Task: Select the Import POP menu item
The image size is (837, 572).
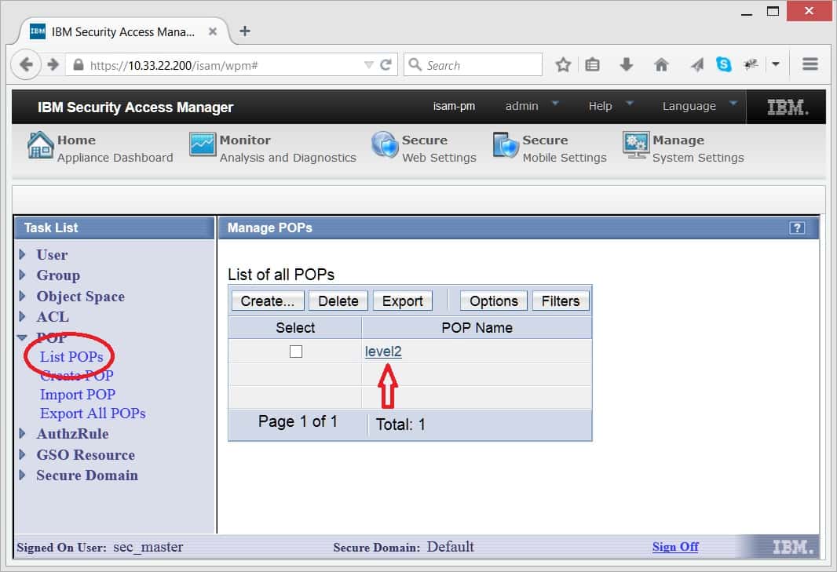Action: (78, 395)
